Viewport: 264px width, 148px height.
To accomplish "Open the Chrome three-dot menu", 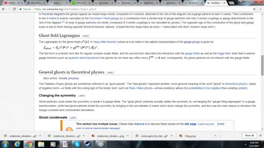I will click(260, 9).
